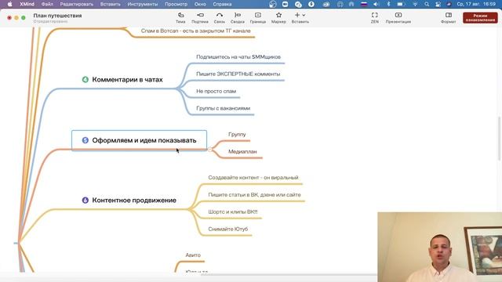Open the Просмотр menu
502x282 pixels.
click(x=176, y=4)
